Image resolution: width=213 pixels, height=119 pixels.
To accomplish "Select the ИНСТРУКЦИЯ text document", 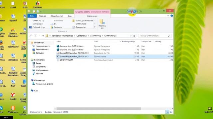I will point(67,60).
